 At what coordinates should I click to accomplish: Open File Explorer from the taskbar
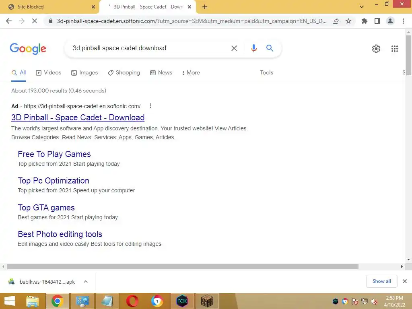pos(33,301)
